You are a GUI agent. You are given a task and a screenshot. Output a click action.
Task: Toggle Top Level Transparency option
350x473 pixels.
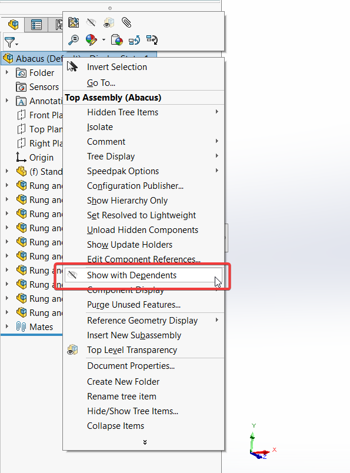(132, 350)
